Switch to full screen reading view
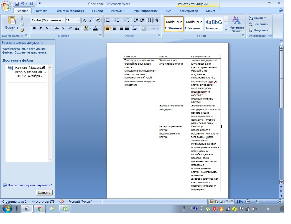The height and width of the screenshot is (224, 291). (216, 202)
